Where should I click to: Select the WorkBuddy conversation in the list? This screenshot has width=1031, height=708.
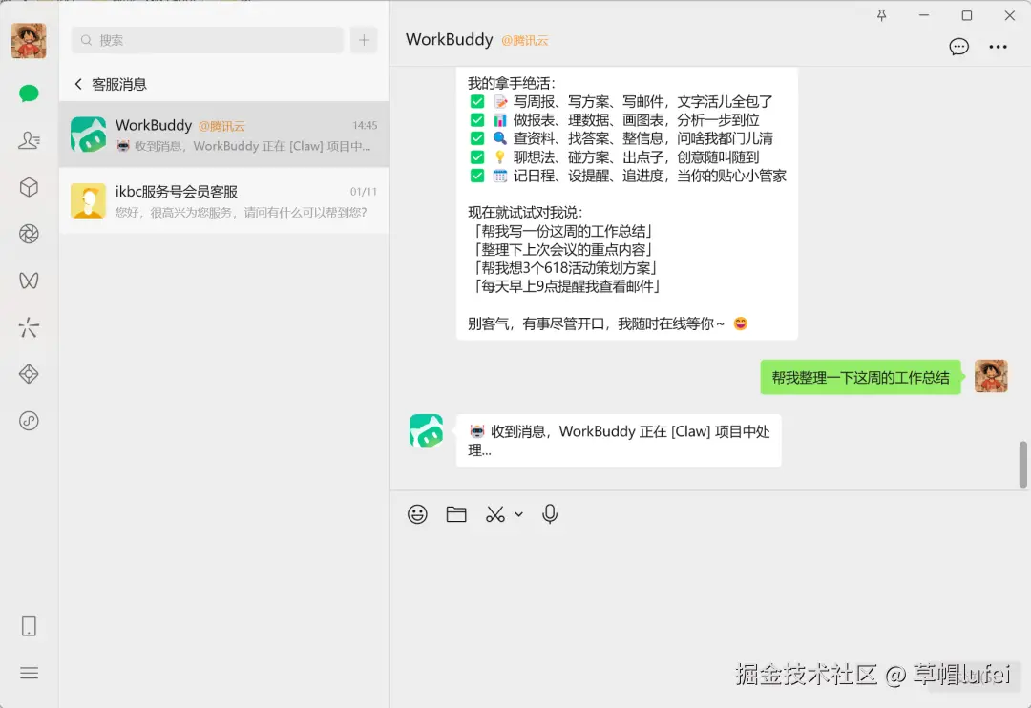[223, 135]
